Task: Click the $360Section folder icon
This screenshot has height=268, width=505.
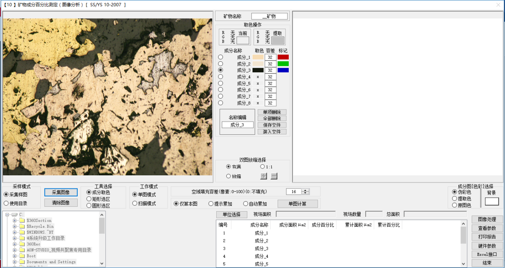Action: click(22, 220)
